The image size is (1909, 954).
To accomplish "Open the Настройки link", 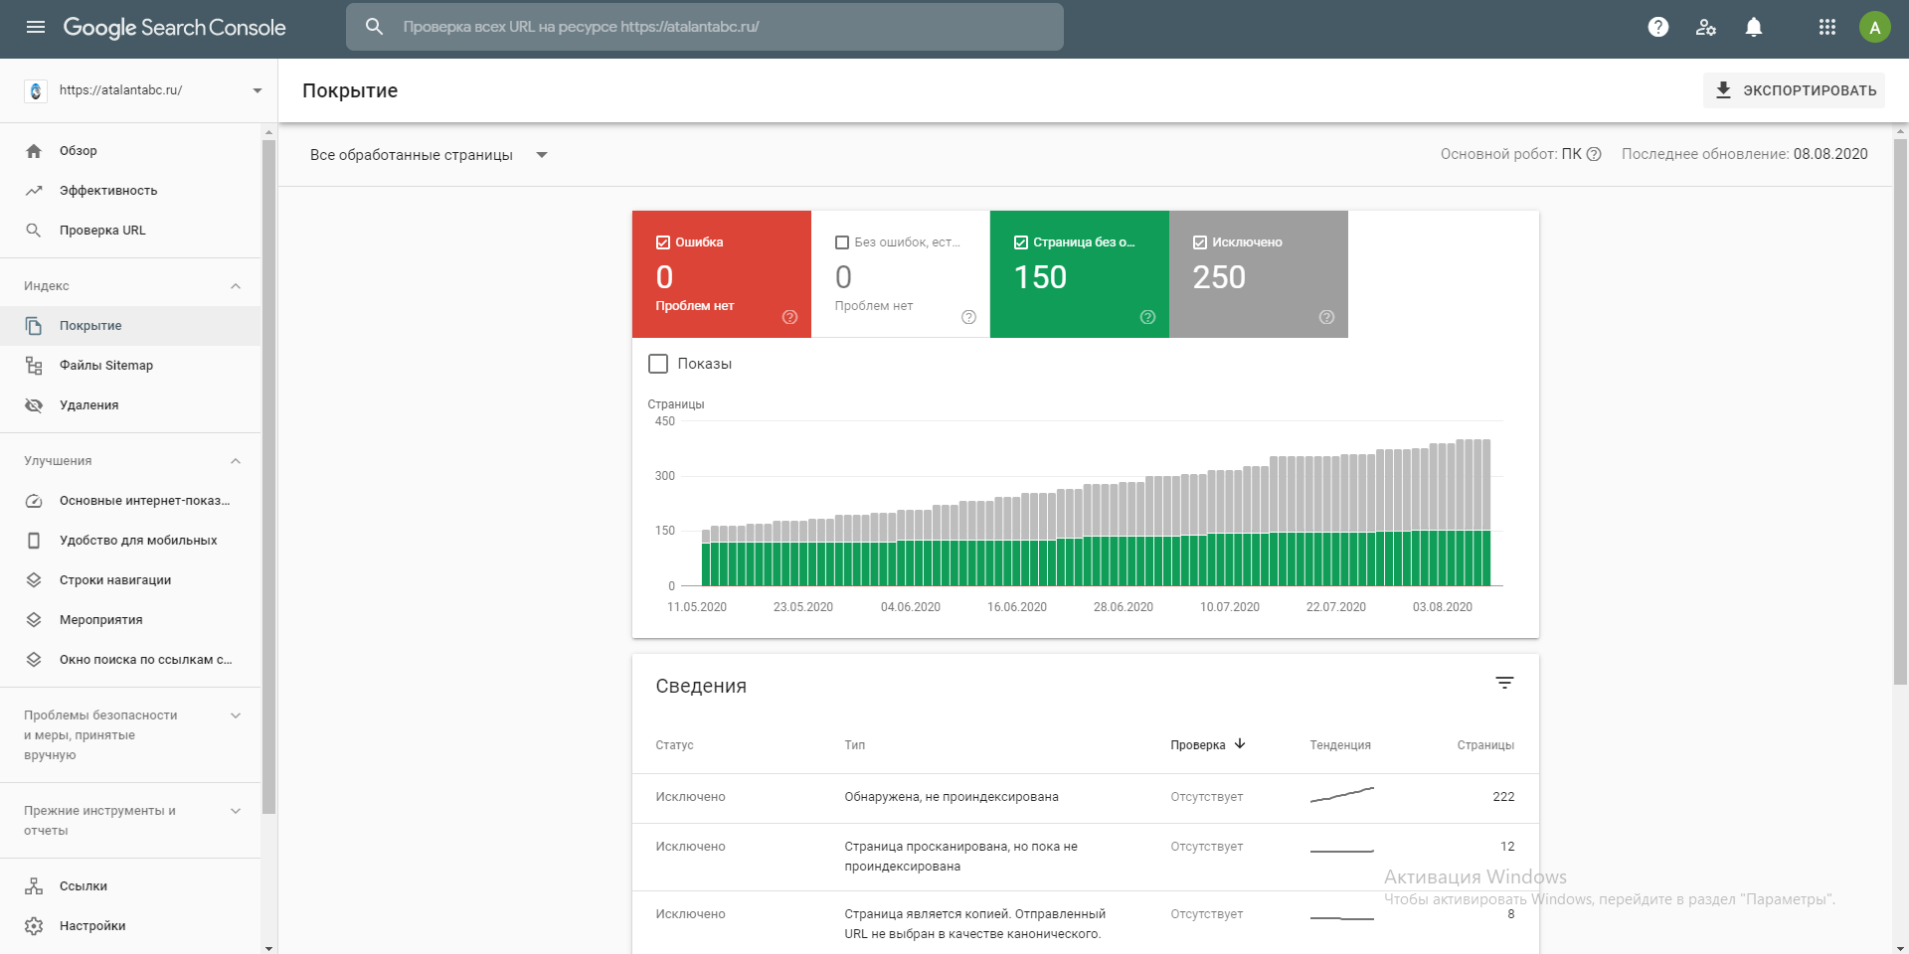I will click(130, 926).
